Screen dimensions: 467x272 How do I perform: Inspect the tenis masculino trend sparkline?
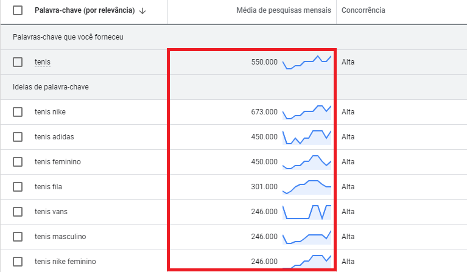(x=307, y=237)
